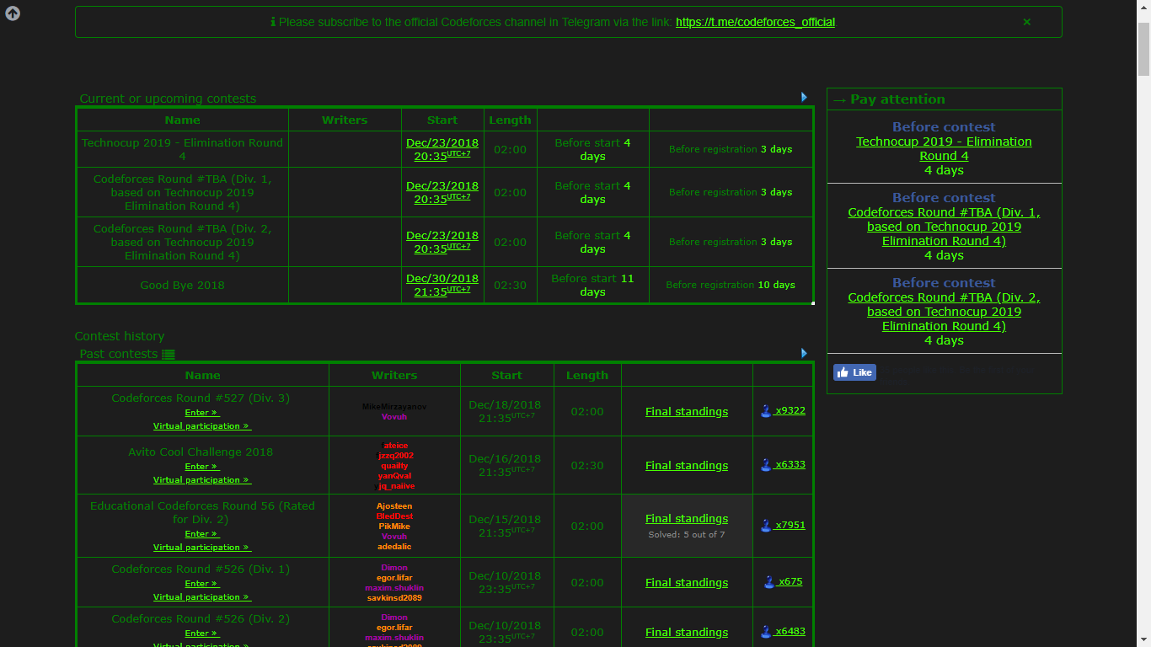Enter Codeforces Round #527 (Div. 3)
1151x647 pixels.
pos(201,412)
